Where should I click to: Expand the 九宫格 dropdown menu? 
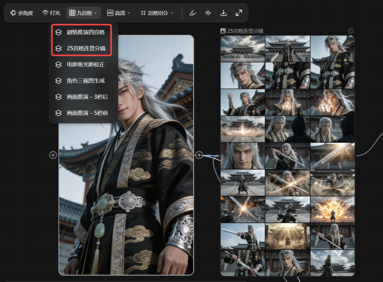click(83, 13)
